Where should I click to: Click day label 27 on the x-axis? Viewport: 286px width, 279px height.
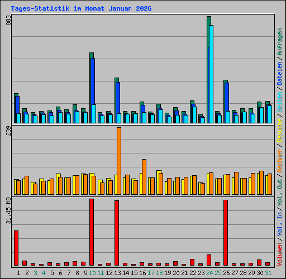tap(235, 273)
